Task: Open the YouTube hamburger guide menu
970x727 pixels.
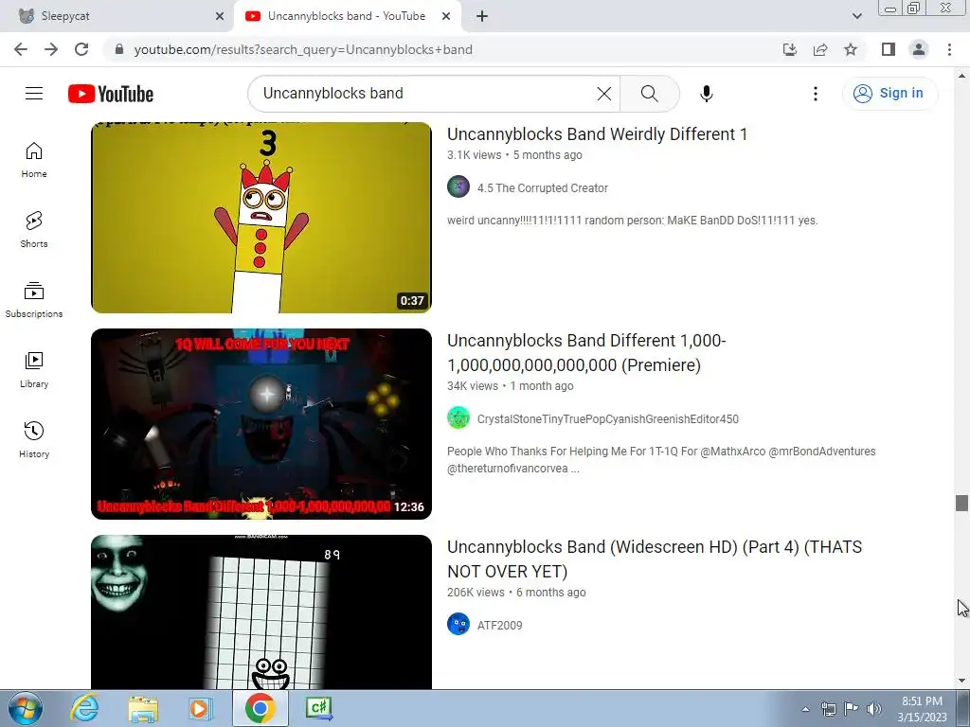Action: 34,94
